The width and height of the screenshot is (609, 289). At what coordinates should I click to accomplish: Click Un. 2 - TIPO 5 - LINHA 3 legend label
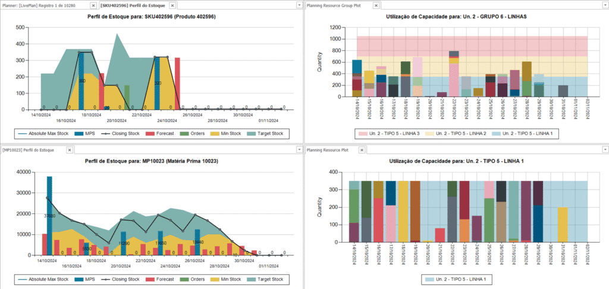[393, 134]
